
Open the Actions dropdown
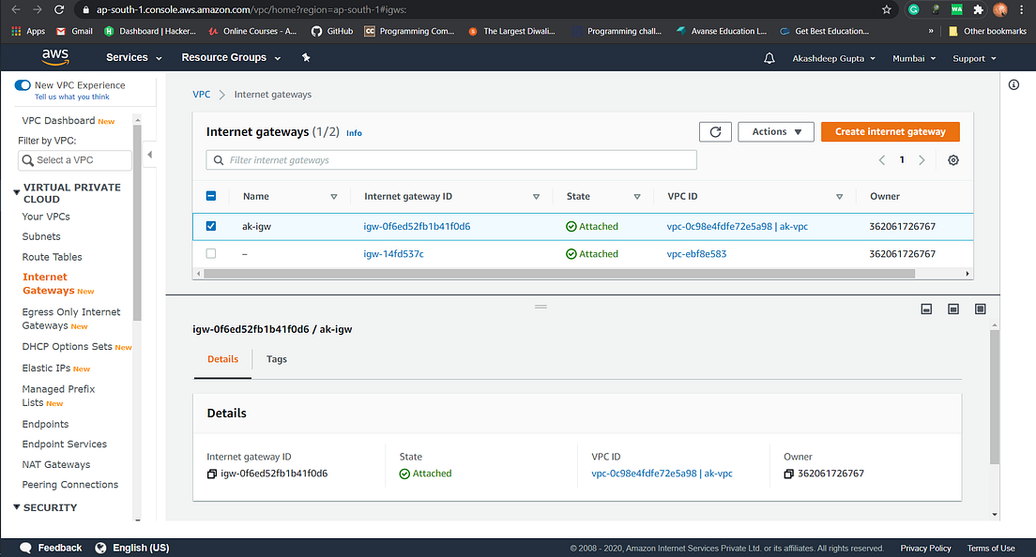pos(775,131)
